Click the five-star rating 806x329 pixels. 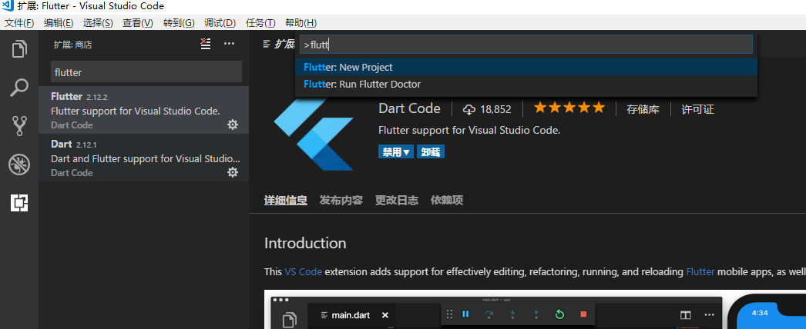pyautogui.click(x=569, y=108)
